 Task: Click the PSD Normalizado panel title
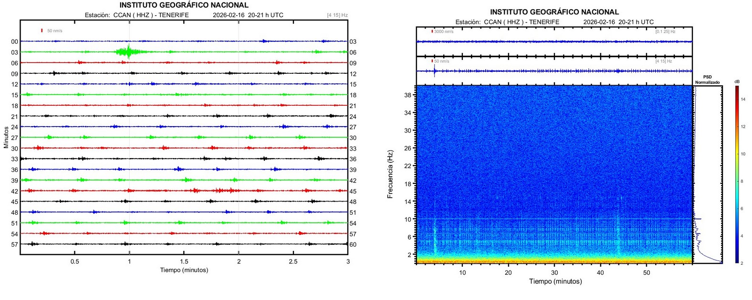pyautogui.click(x=707, y=80)
